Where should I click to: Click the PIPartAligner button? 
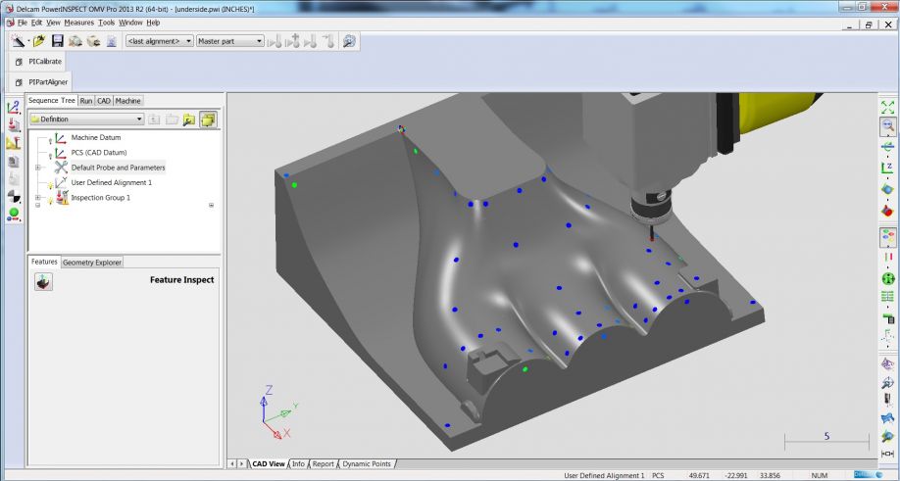point(41,82)
